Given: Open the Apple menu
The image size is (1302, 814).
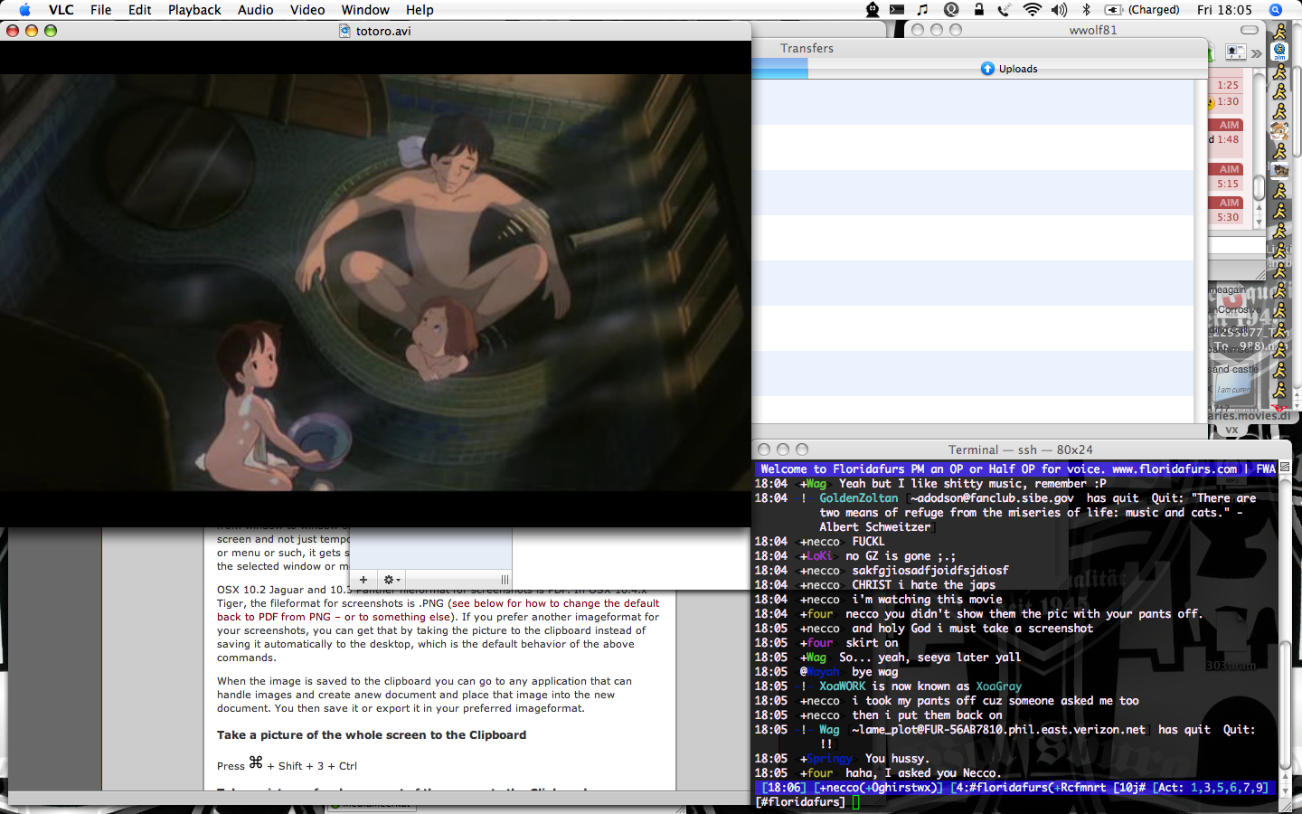Looking at the screenshot, I should click(x=24, y=10).
